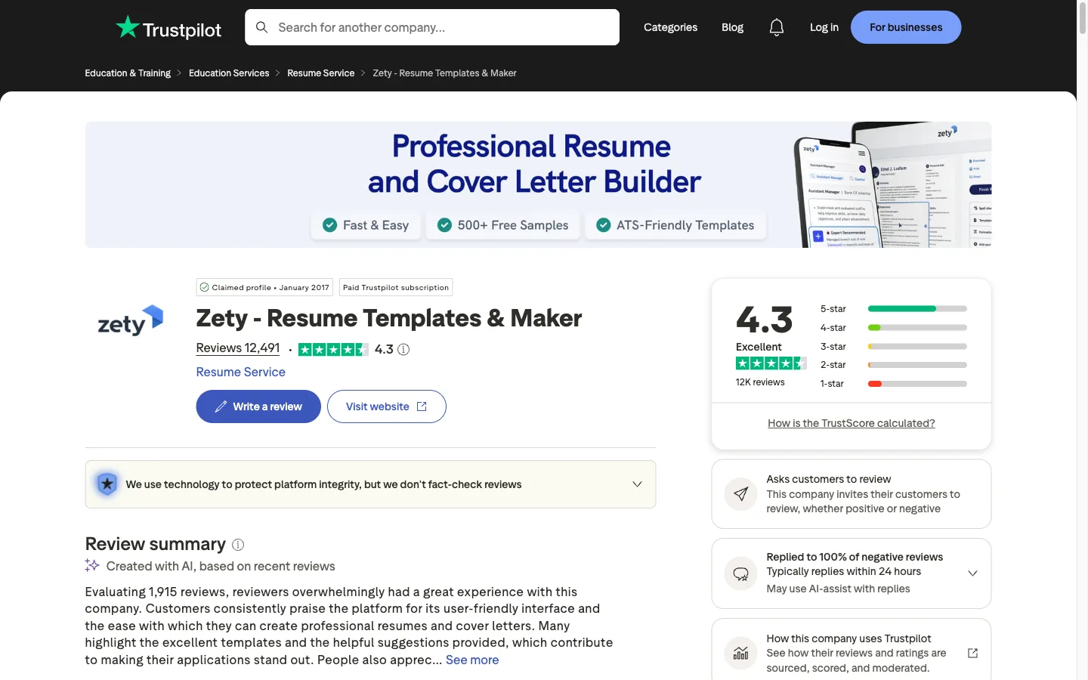Click the Professional Resume banner ad
Image resolution: width=1088 pixels, height=680 pixels.
[x=538, y=184]
